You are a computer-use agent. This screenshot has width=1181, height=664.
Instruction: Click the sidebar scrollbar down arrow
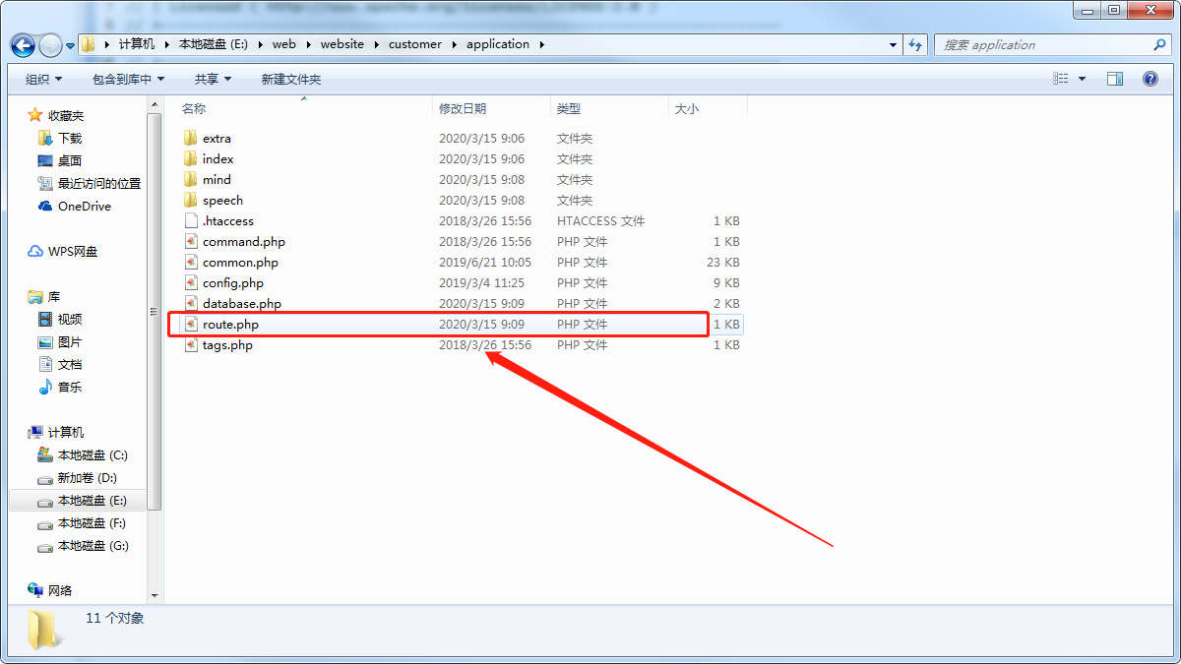155,595
